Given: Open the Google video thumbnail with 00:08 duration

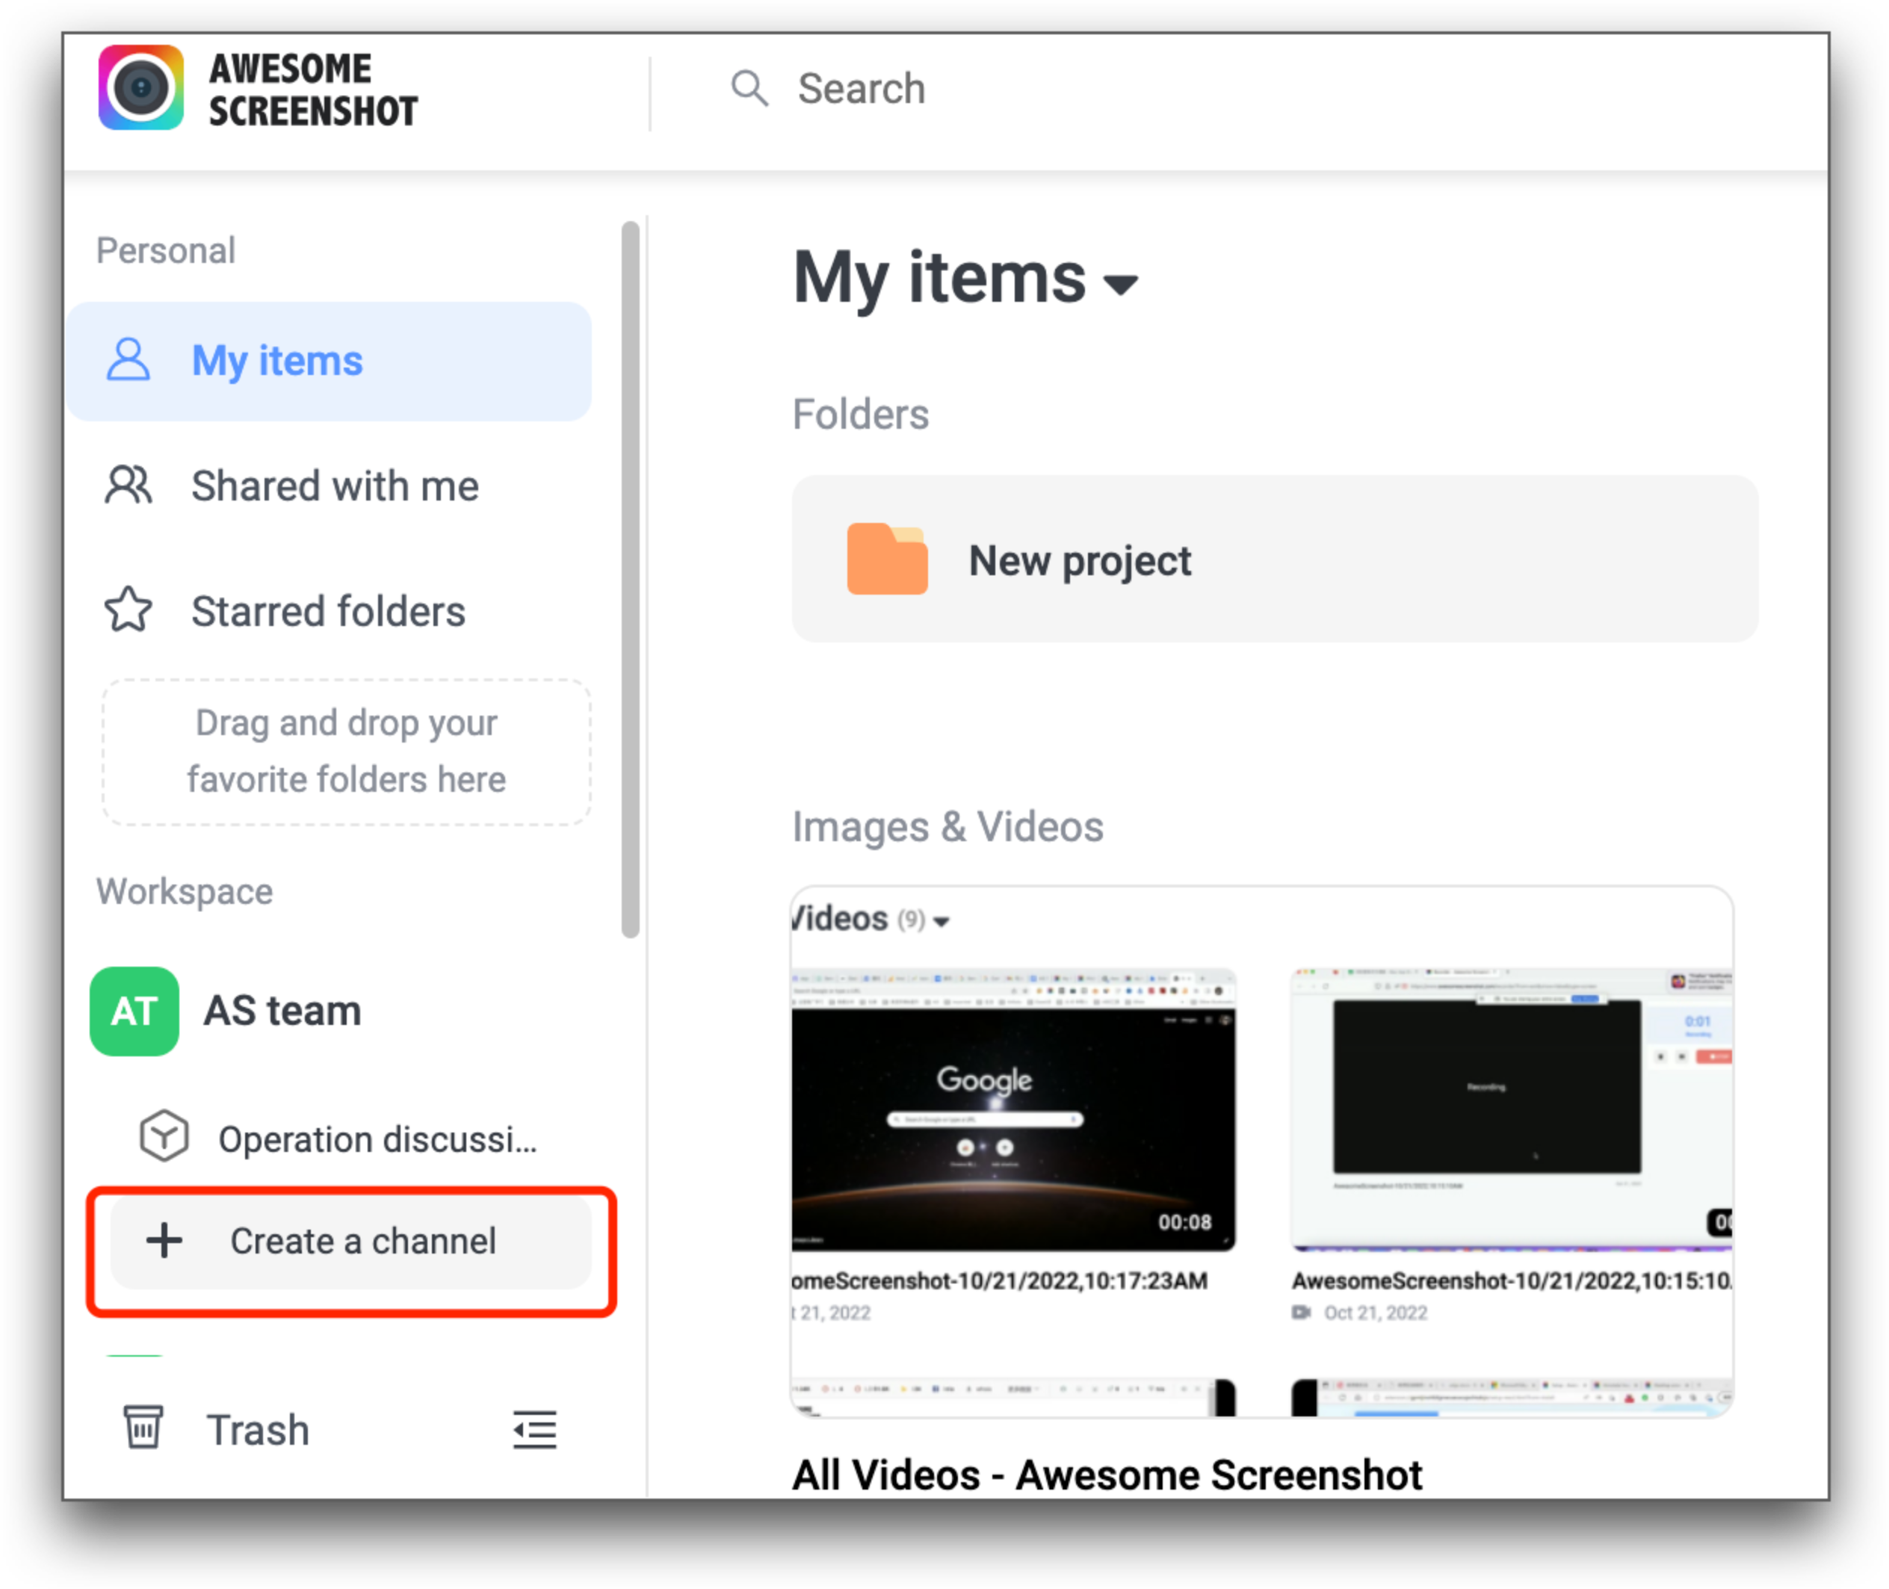Looking at the screenshot, I should click(x=1013, y=1111).
